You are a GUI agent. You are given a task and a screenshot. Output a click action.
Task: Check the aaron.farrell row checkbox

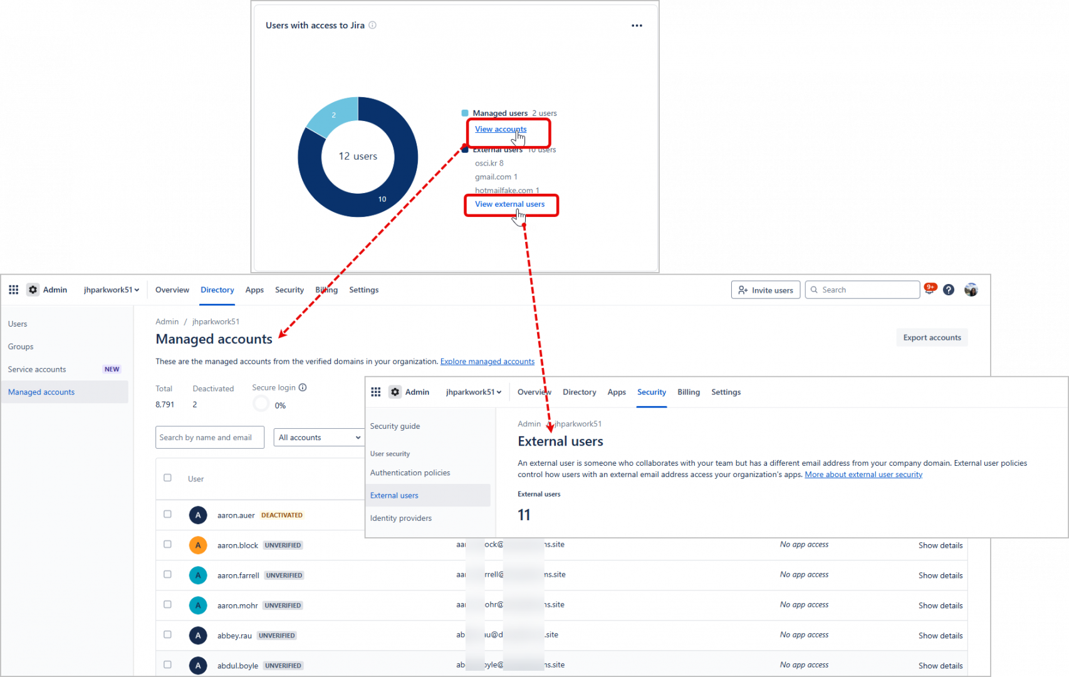click(x=167, y=574)
